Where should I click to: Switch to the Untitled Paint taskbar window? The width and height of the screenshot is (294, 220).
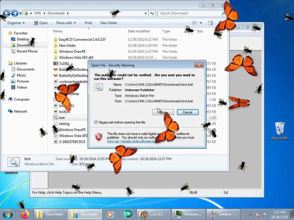[223, 214]
